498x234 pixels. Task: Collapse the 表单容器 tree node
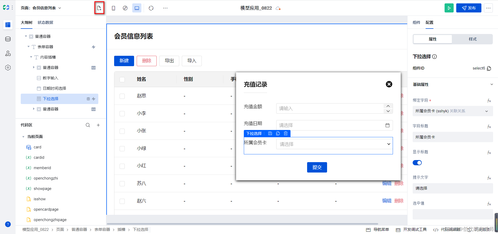(29, 47)
